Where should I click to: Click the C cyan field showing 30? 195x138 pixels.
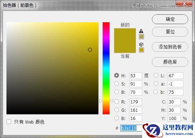coord(174,102)
